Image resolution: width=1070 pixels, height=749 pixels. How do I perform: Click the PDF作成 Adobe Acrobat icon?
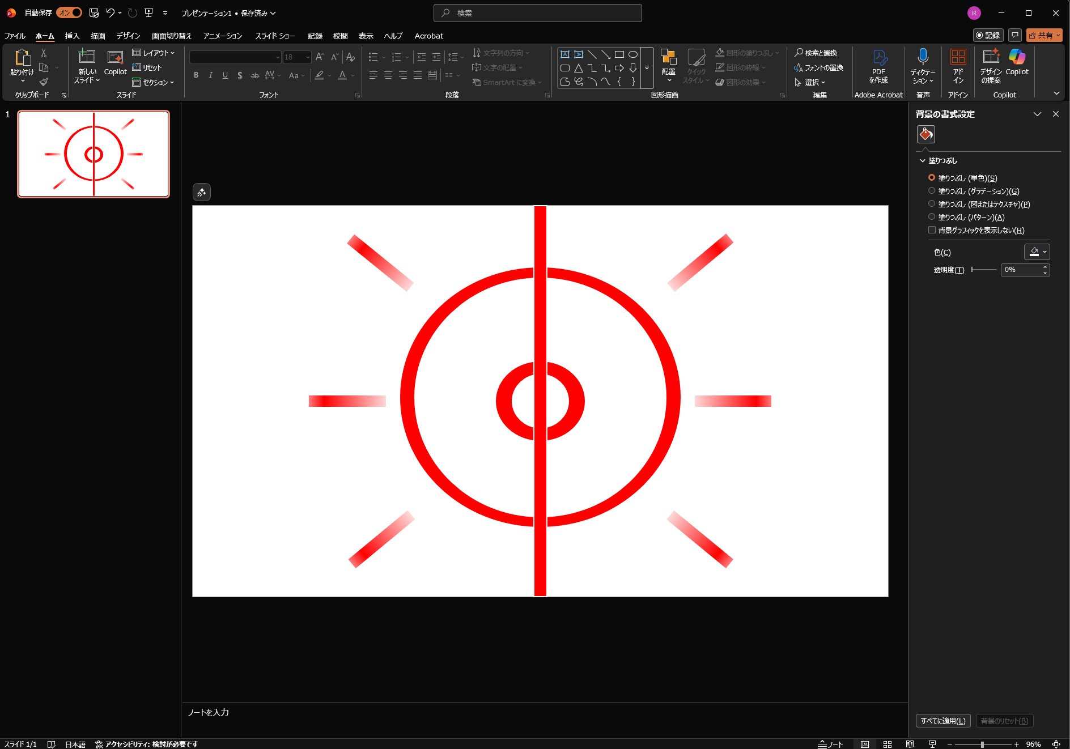(x=878, y=57)
